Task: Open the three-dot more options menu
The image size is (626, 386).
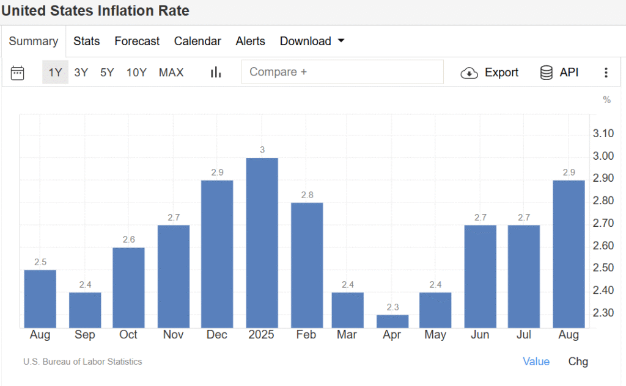Action: pos(606,73)
